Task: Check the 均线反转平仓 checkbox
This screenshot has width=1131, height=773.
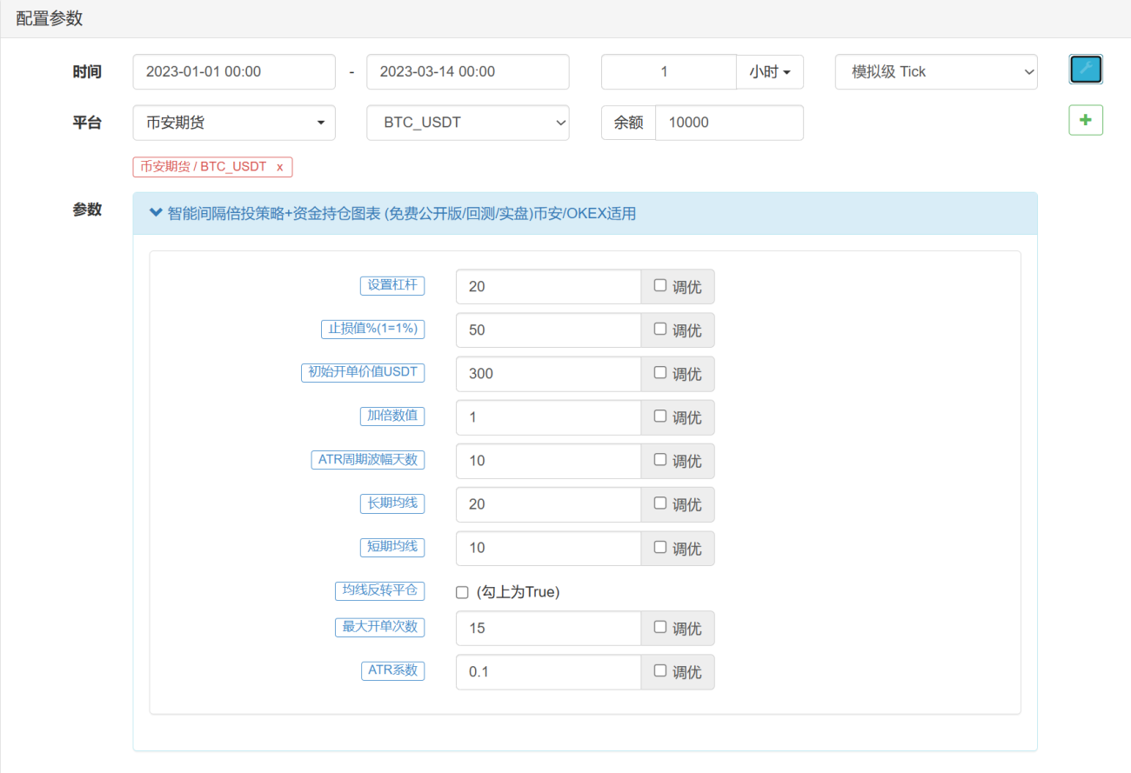Action: [x=462, y=592]
